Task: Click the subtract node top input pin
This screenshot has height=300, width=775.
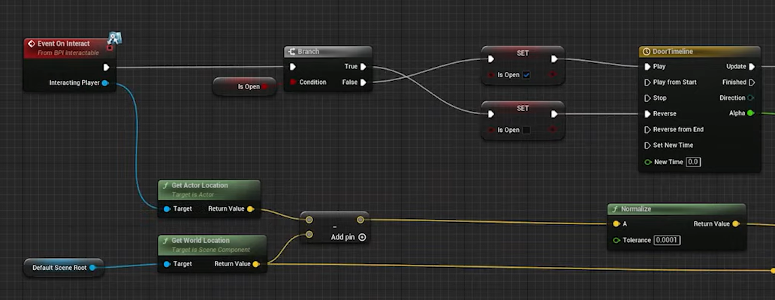Action: click(x=309, y=220)
